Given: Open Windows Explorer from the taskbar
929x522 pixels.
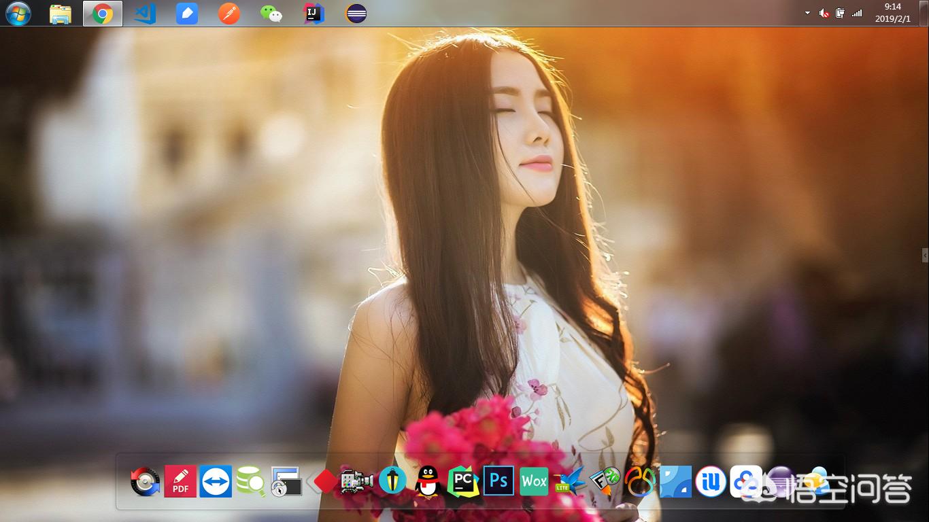Looking at the screenshot, I should click(61, 14).
